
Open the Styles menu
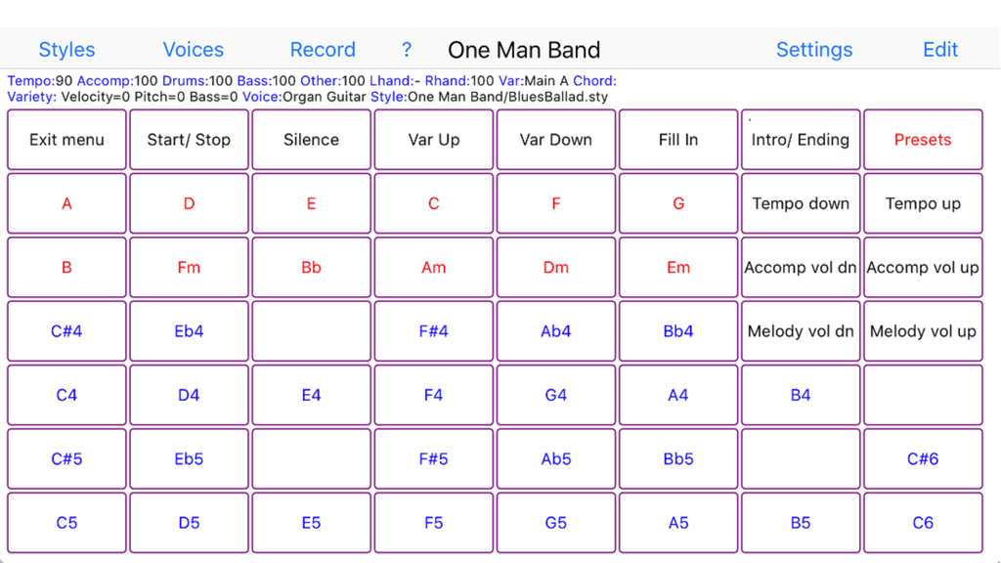tap(66, 49)
